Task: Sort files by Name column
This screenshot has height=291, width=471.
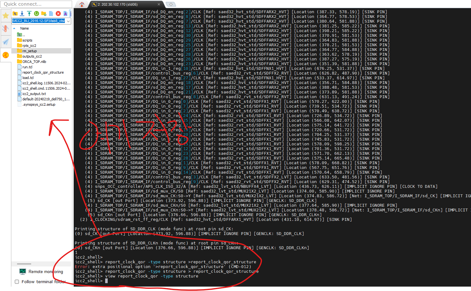Action: (x=25, y=28)
